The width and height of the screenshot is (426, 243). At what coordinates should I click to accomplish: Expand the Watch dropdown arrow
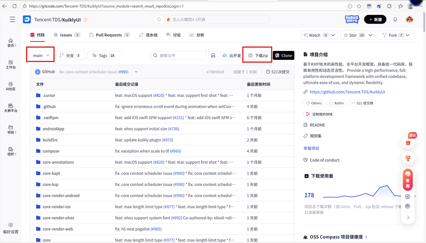333,35
